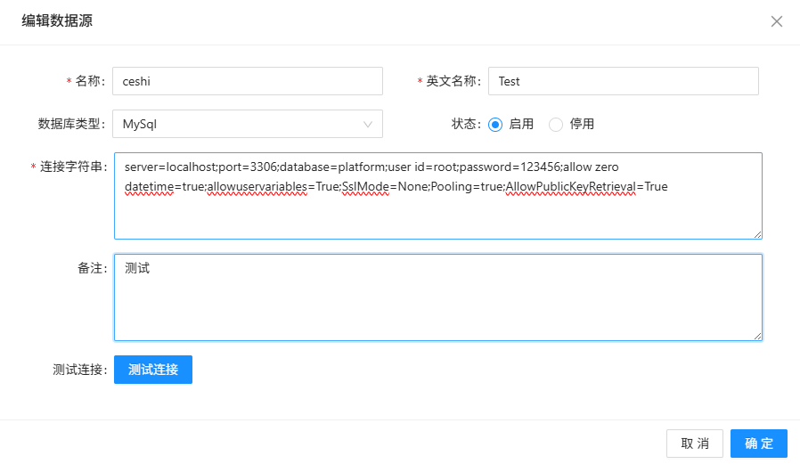Screen dimensions: 800x464
Task: Click inside the 备注 textarea containing 测试
Action: point(437,297)
